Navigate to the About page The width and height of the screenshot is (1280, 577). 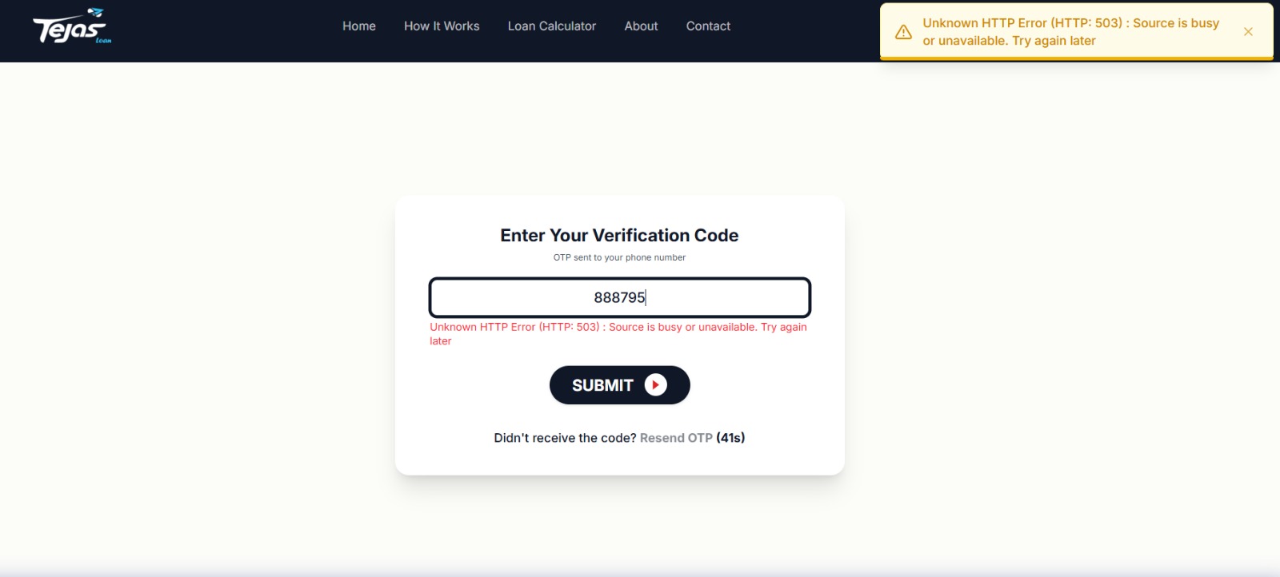pyautogui.click(x=641, y=26)
